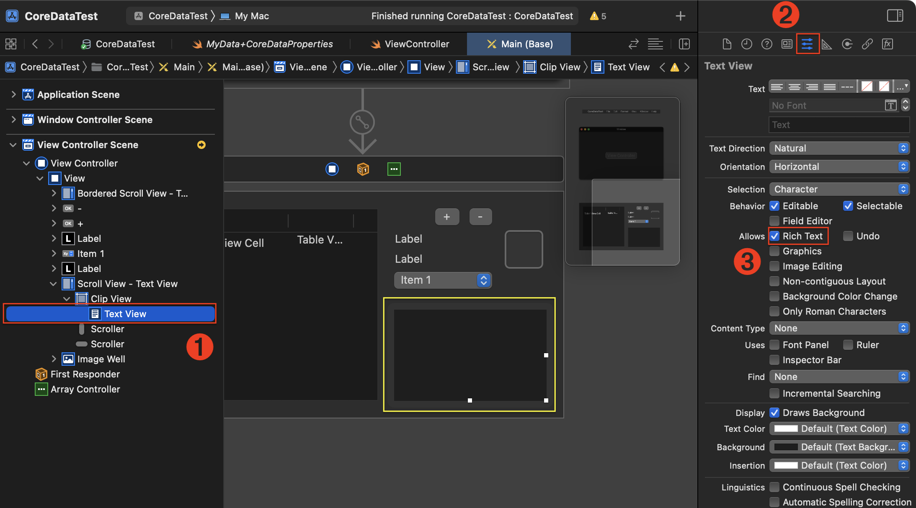Click the Array Controller icon in scene dock

point(394,169)
